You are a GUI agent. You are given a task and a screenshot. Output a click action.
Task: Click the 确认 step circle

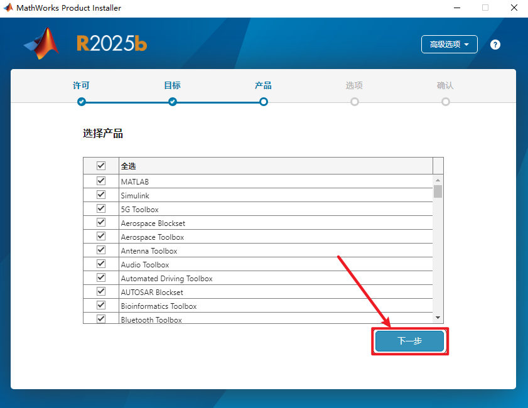pyautogui.click(x=446, y=102)
